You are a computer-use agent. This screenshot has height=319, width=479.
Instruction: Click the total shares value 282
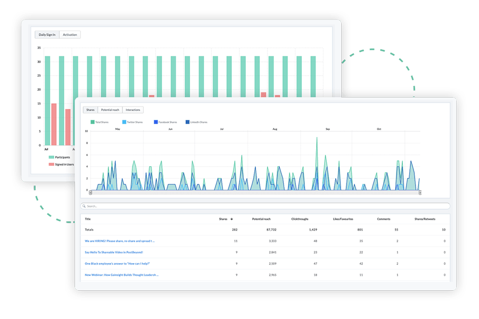pyautogui.click(x=235, y=230)
